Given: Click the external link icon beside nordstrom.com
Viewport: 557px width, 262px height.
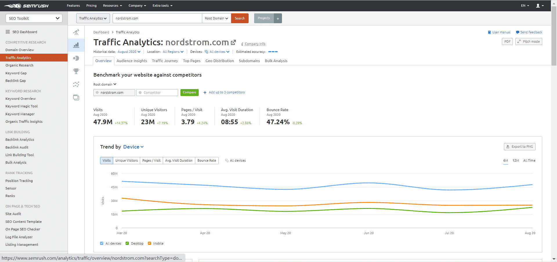Looking at the screenshot, I should [x=233, y=42].
